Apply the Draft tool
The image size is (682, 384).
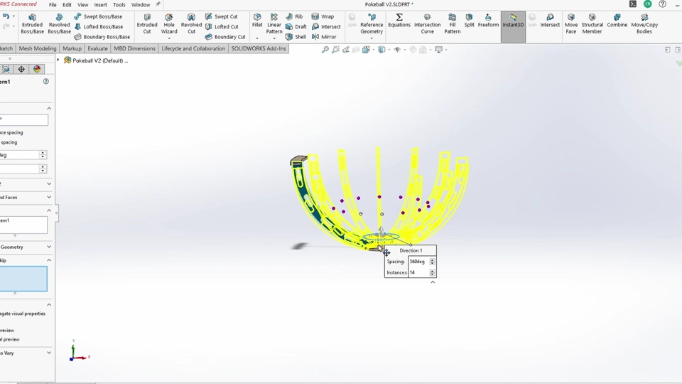coord(296,26)
